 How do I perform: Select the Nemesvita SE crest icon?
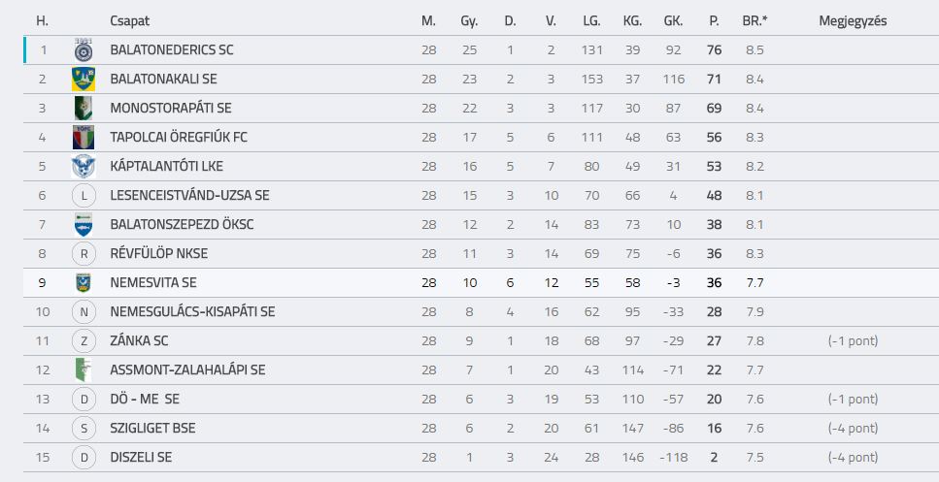coord(84,282)
